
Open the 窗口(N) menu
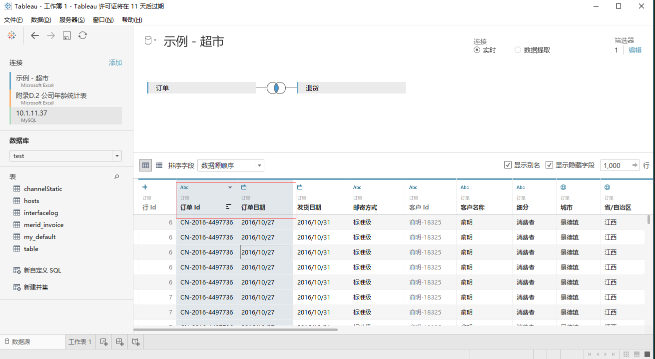pos(103,20)
